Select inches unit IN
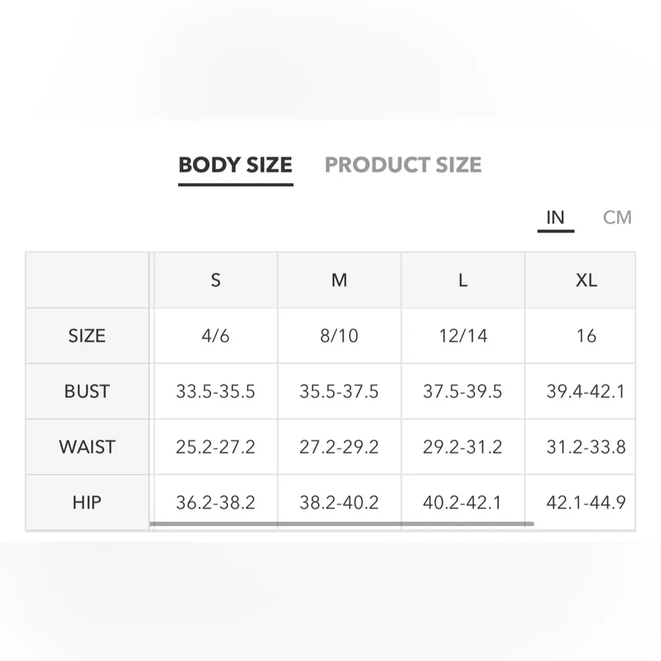The width and height of the screenshot is (661, 661). coord(555,217)
